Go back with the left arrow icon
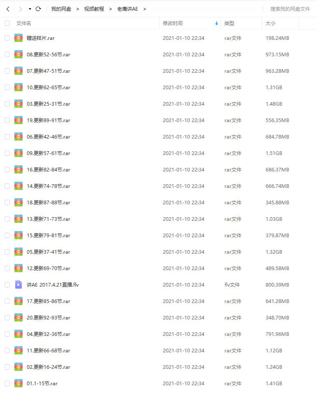The height and width of the screenshot is (398, 317). (8, 9)
